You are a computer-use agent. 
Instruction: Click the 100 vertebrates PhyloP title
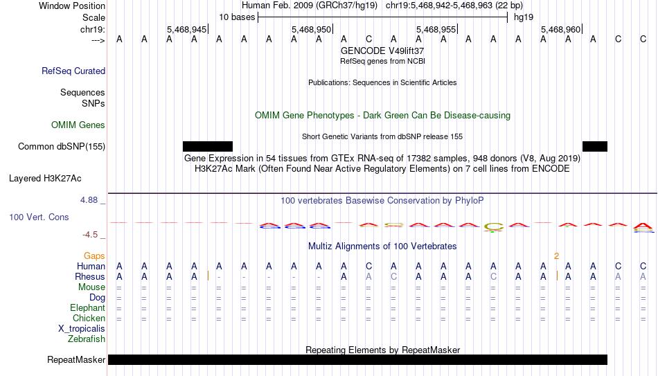click(x=382, y=201)
